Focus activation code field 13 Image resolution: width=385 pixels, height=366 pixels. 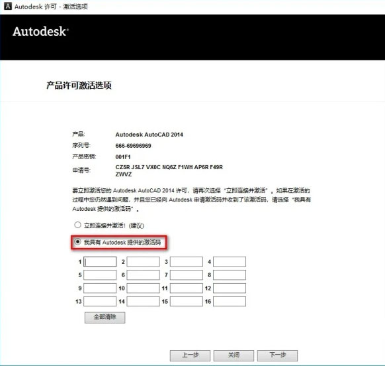pyautogui.click(x=100, y=302)
